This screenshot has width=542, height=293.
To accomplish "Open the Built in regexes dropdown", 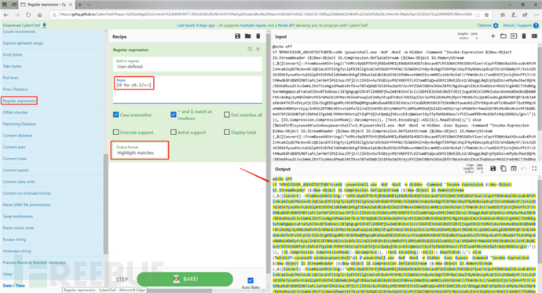I will pos(188,64).
